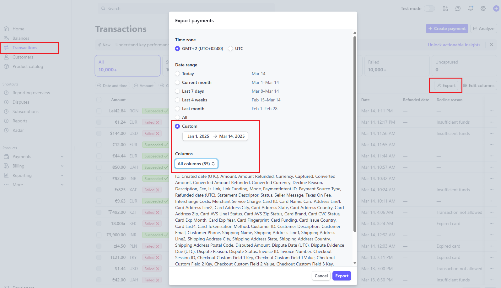The image size is (501, 288).
Task: Click the notifications bell icon
Action: coord(470,8)
